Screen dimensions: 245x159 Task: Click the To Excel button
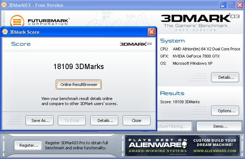(x=72, y=121)
